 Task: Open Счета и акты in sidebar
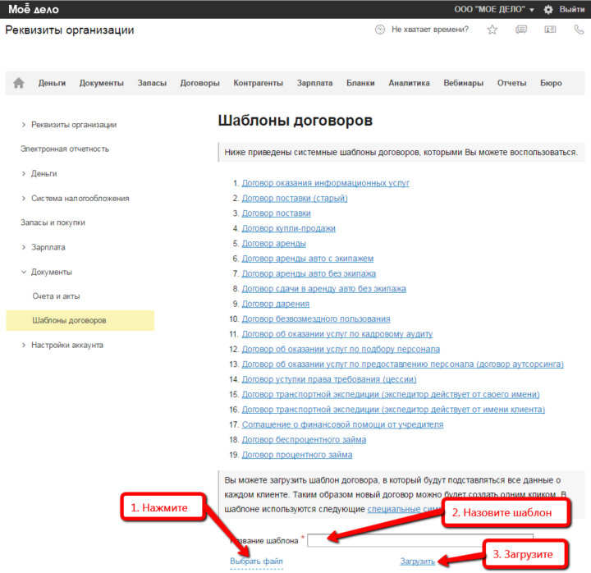point(56,296)
